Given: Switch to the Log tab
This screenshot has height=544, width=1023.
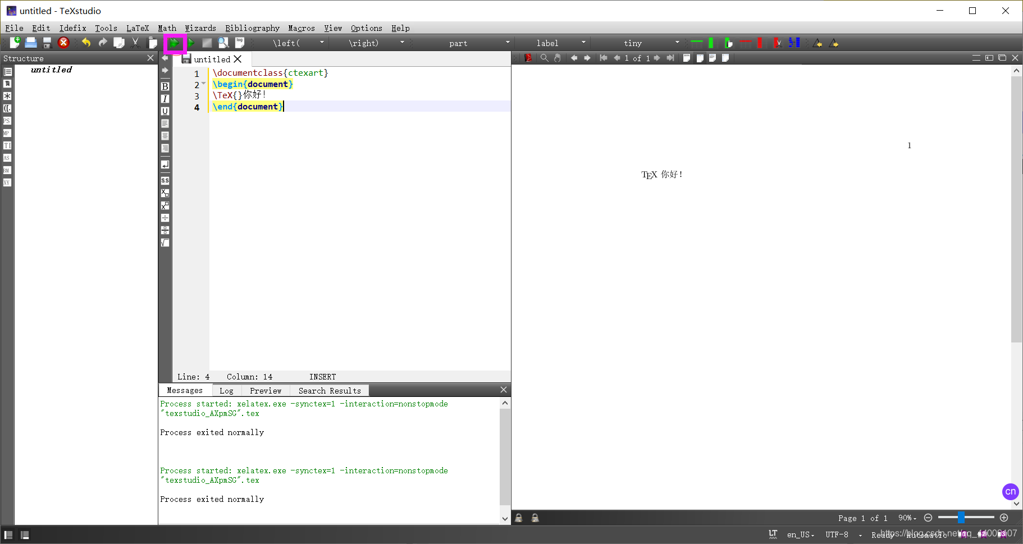Looking at the screenshot, I should click(x=226, y=391).
